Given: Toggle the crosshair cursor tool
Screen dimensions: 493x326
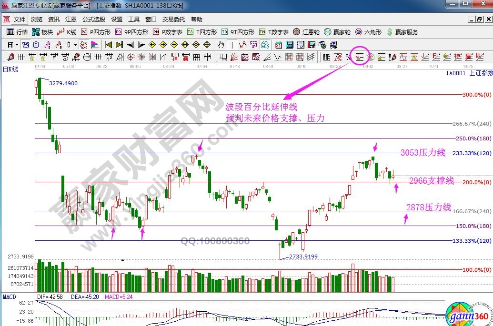Looking at the screenshot, I should (x=232, y=45).
